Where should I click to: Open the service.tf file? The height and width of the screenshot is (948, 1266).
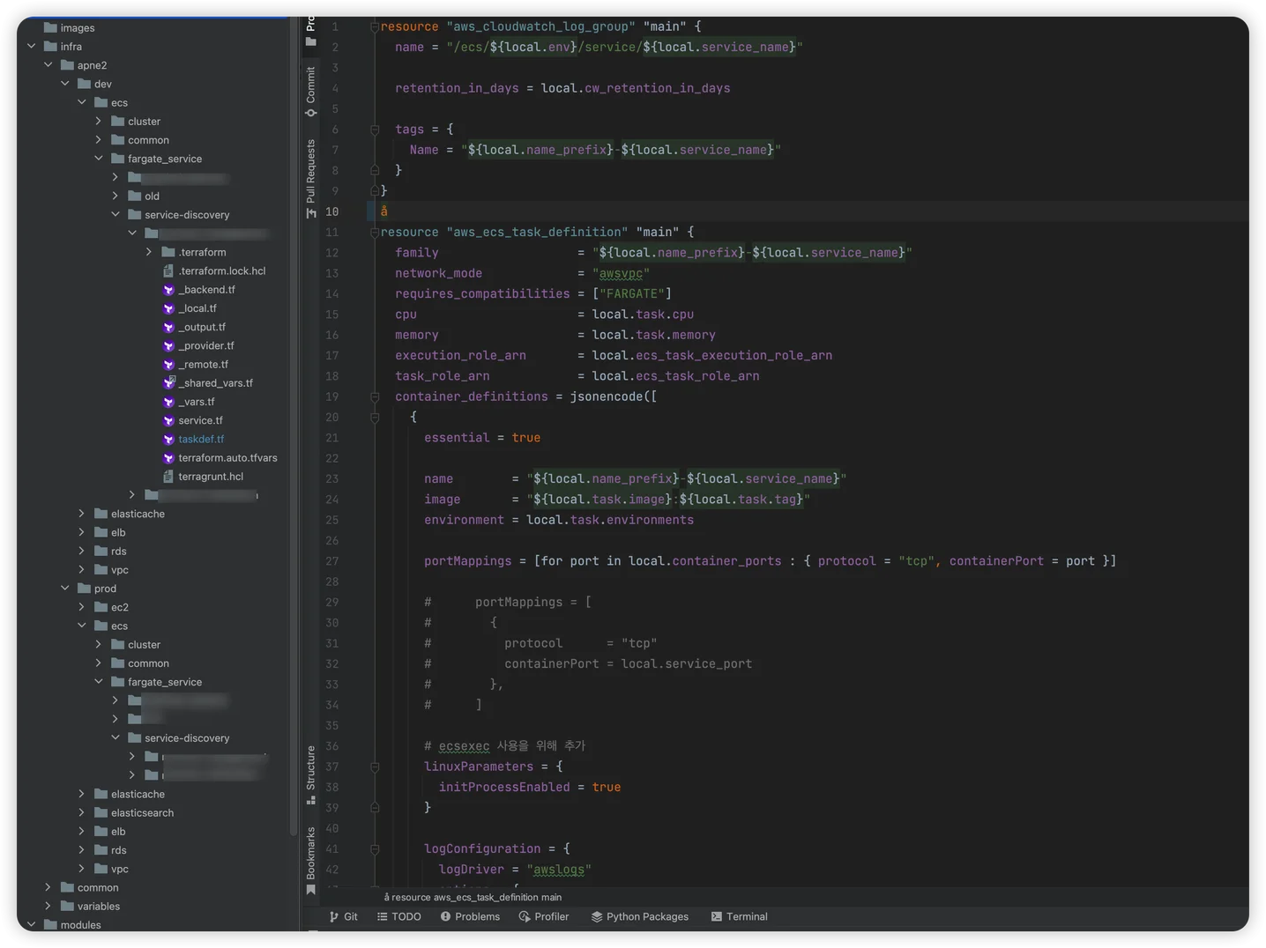click(200, 420)
